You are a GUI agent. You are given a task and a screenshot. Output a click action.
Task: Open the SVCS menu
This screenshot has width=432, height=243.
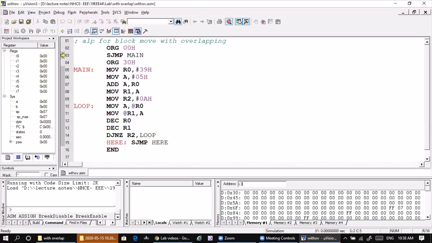click(x=117, y=12)
